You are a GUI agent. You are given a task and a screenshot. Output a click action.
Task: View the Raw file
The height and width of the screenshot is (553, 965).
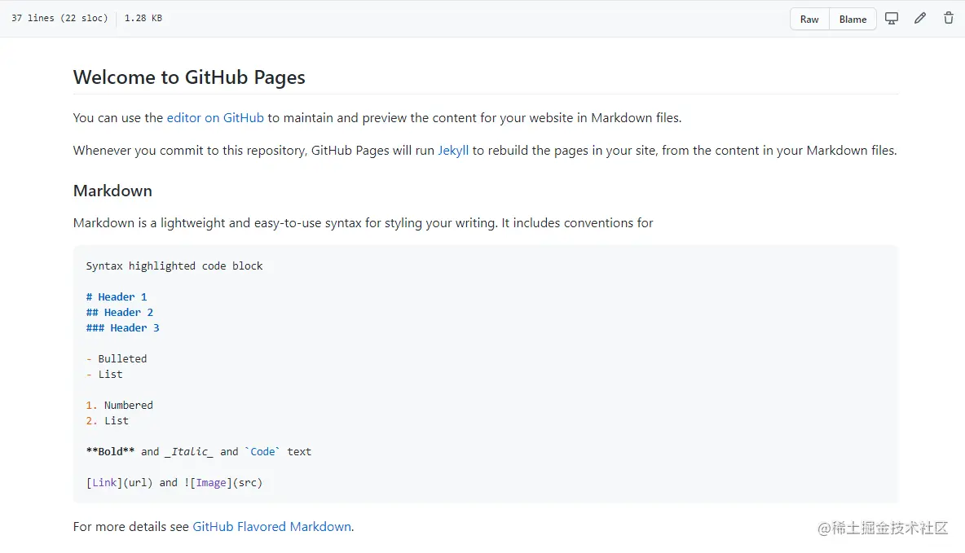pyautogui.click(x=809, y=19)
